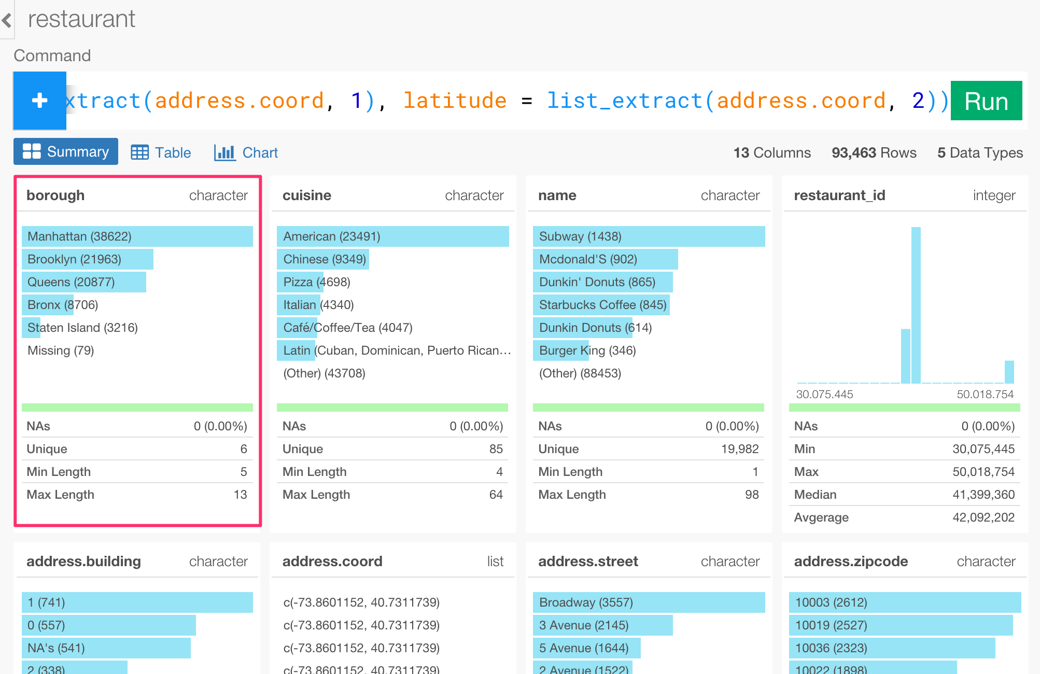Click the tallest restaurant_id histogram bar
Viewport: 1040px width, 674px height.
click(x=916, y=305)
